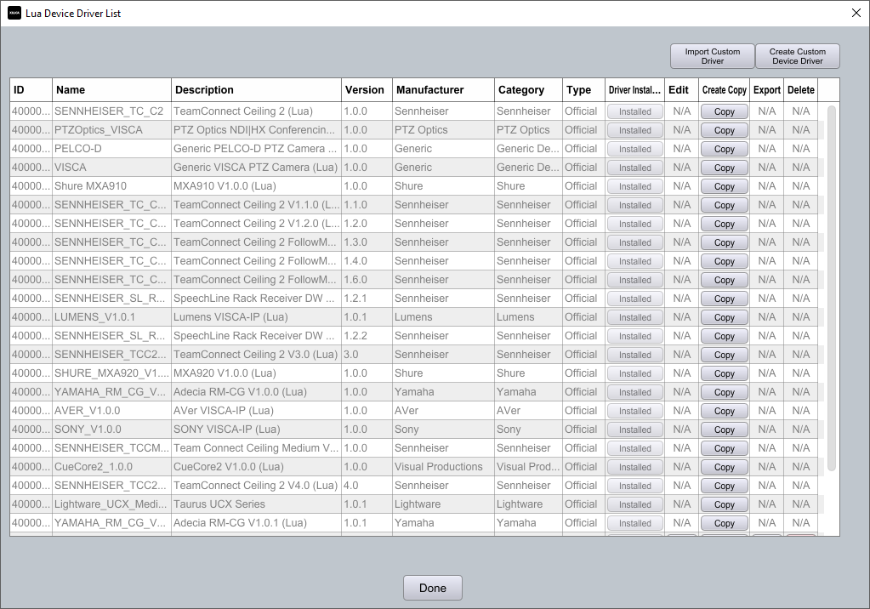Viewport: 870px width, 609px height.
Task: Select the SENNHEISER_TC_C2 name cell
Action: [112, 111]
